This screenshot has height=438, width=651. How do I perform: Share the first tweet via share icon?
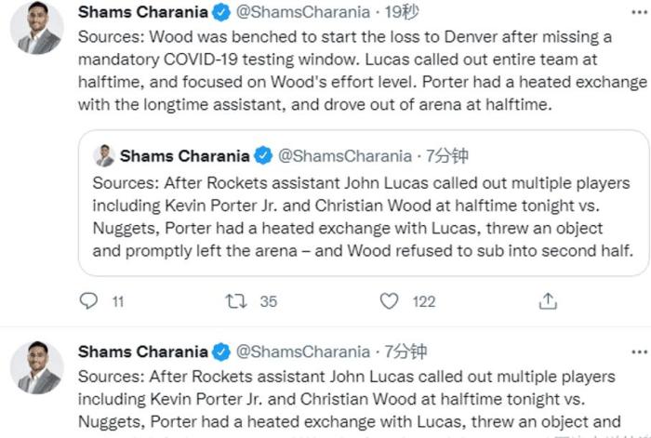pyautogui.click(x=549, y=300)
